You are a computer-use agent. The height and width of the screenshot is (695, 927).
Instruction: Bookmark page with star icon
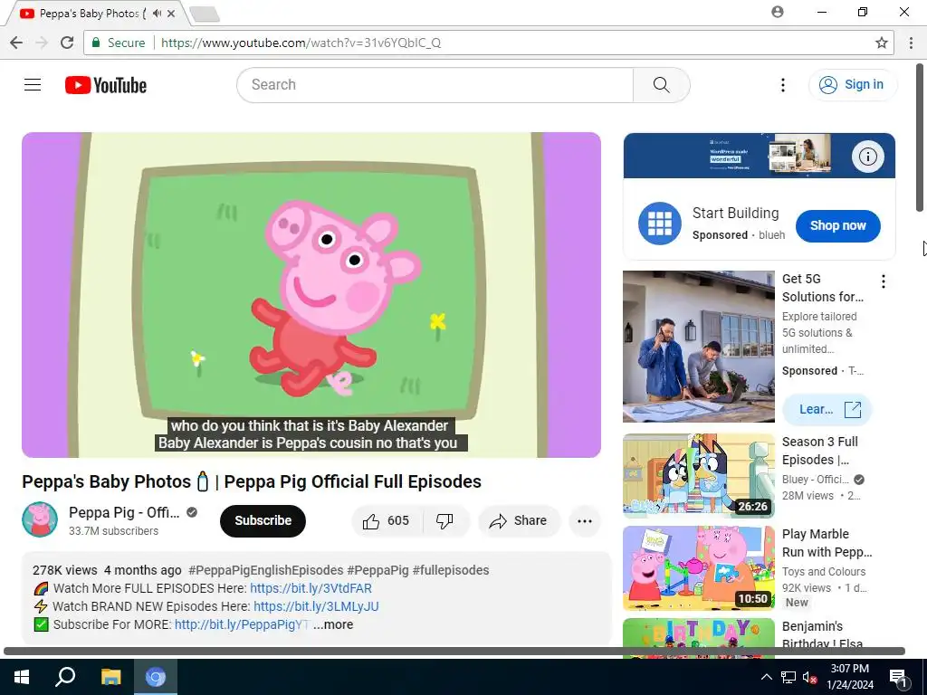pos(882,43)
